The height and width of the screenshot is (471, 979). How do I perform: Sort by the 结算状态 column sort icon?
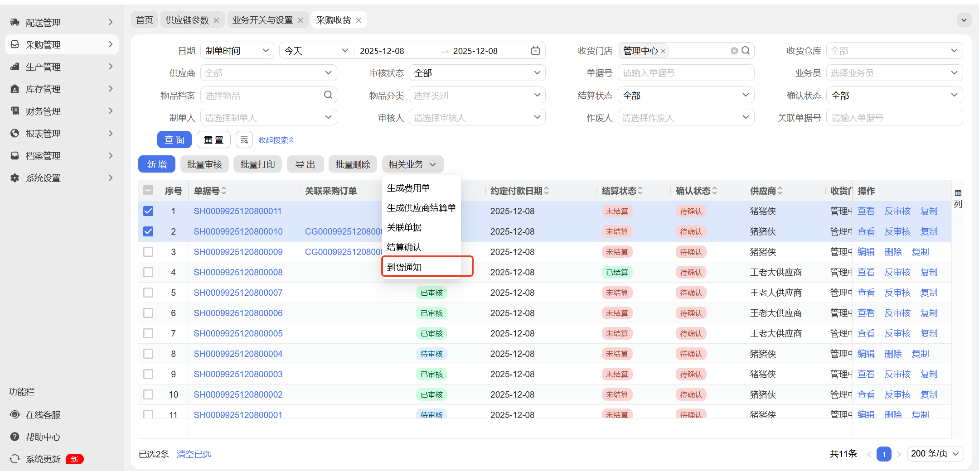tap(640, 191)
